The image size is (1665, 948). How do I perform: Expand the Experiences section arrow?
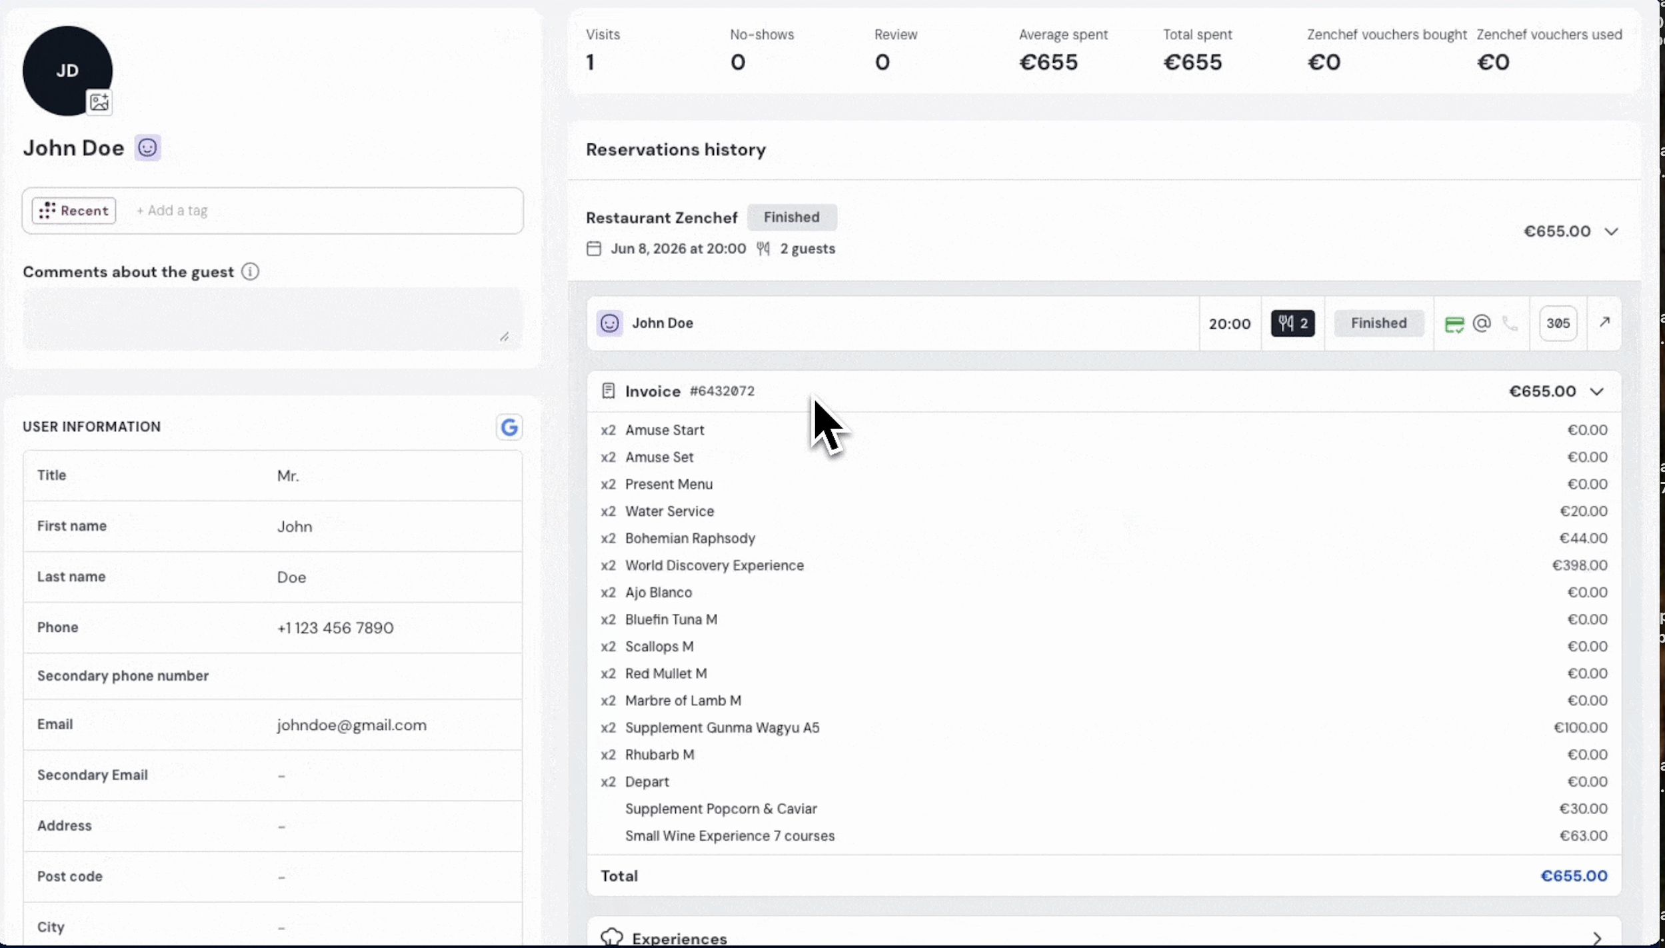1596,939
